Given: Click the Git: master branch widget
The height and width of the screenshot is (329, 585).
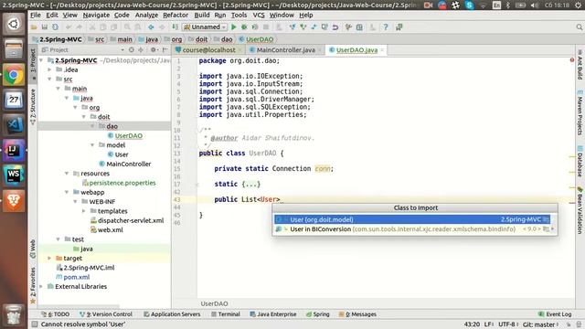Looking at the screenshot, I should [x=540, y=324].
